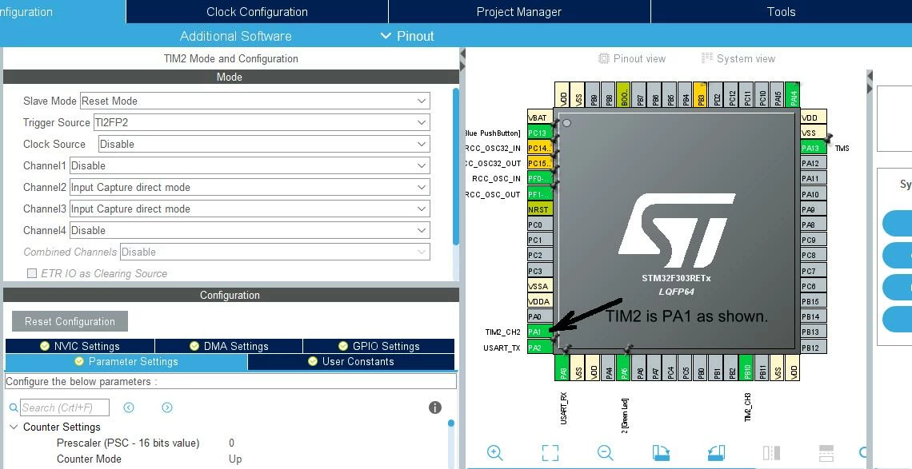Rotate the chip view counter-clockwise
Image resolution: width=912 pixels, height=469 pixels.
click(716, 453)
